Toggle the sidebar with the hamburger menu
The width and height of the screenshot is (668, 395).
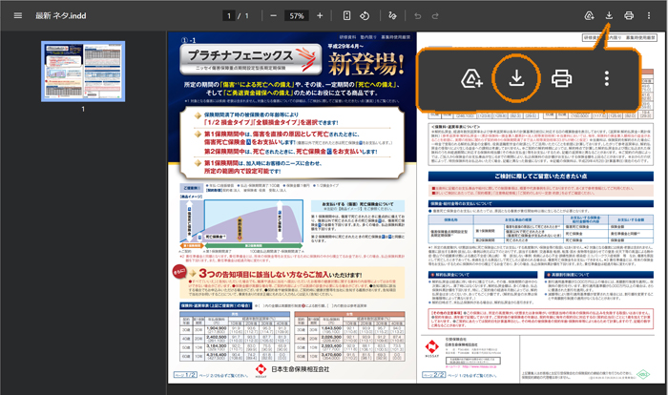point(16,15)
